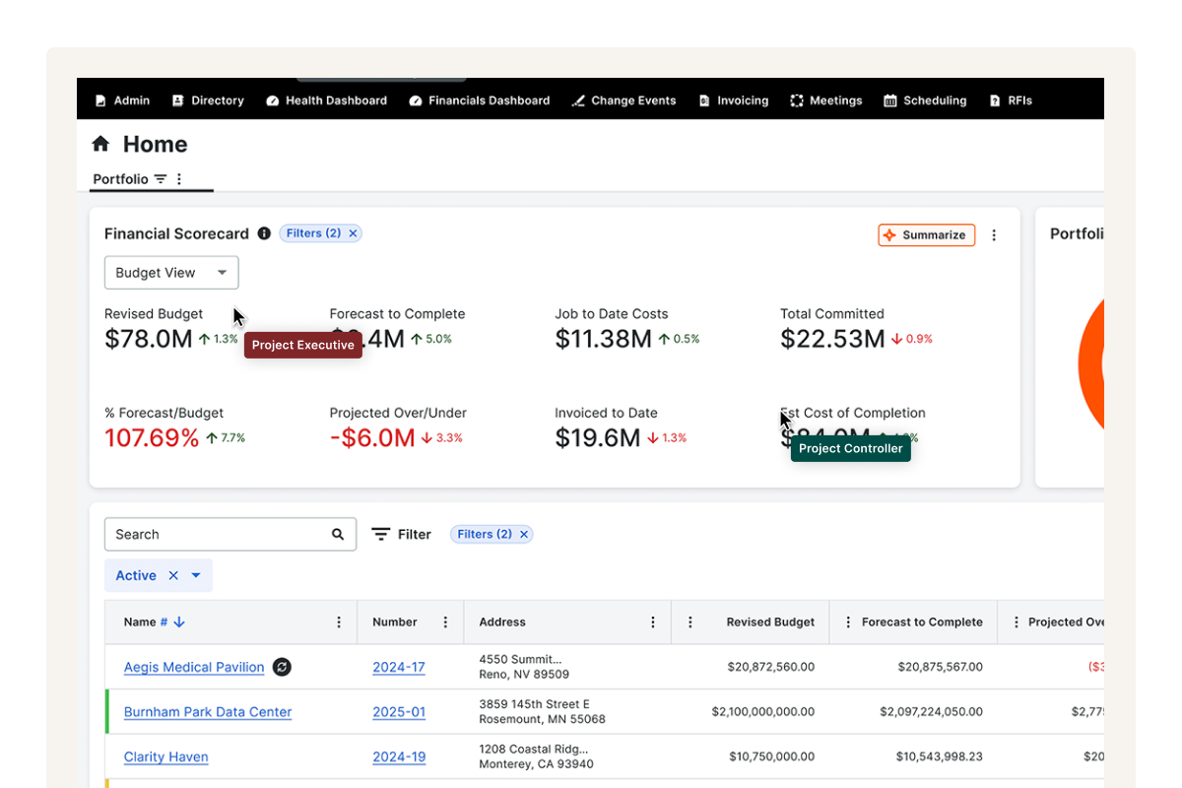Open the Budget View dropdown
The image size is (1182, 788).
click(x=170, y=272)
